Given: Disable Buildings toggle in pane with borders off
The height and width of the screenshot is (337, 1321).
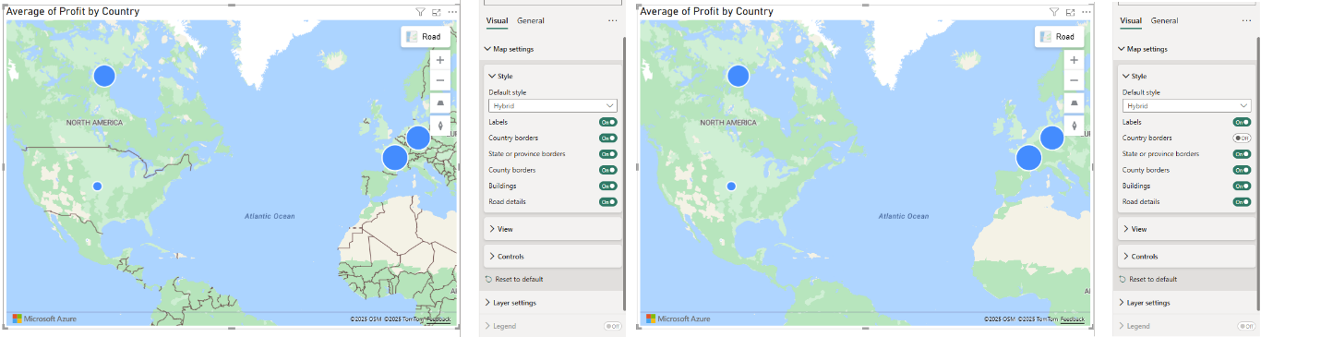Looking at the screenshot, I should point(1243,186).
